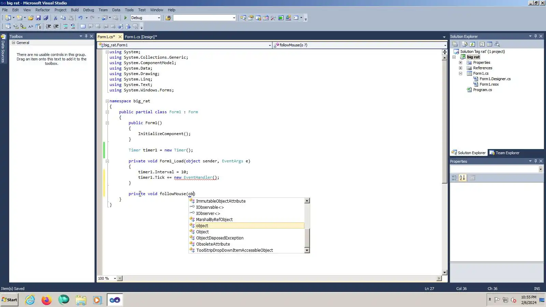Collapse the using directives code region
Image resolution: width=546 pixels, height=307 pixels.
[107, 52]
